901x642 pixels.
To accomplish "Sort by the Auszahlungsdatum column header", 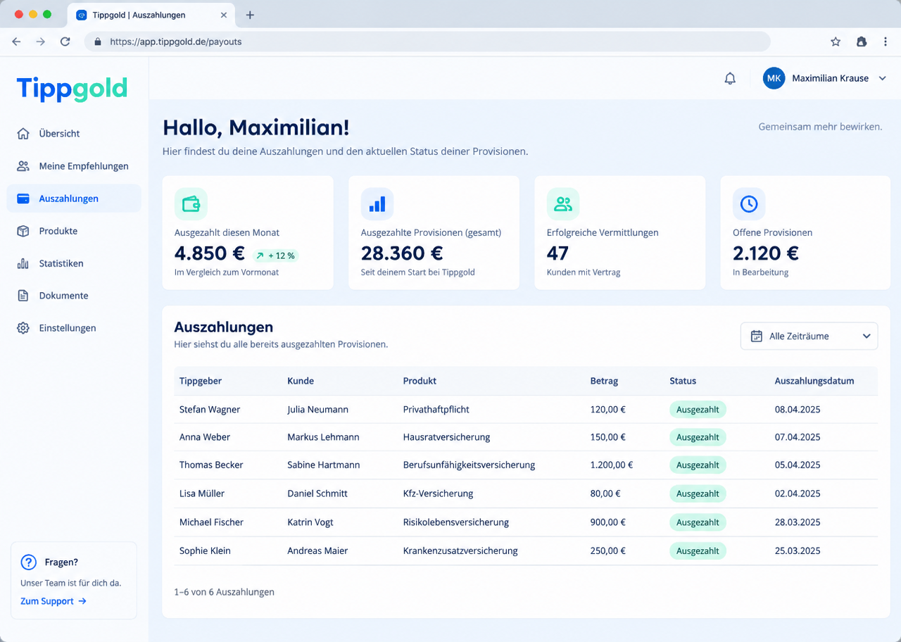I will click(x=814, y=381).
